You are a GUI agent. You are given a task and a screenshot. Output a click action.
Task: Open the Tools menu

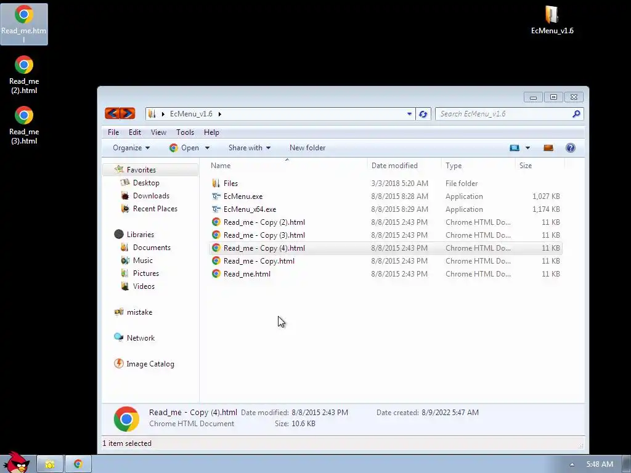pyautogui.click(x=185, y=132)
